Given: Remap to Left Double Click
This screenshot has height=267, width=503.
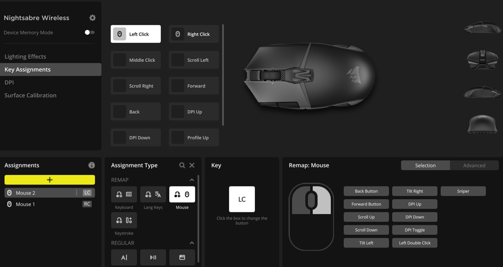Looking at the screenshot, I should pos(414,243).
